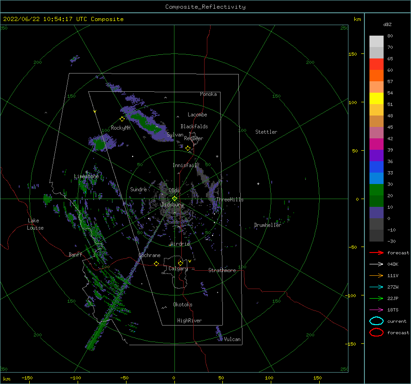Screen dimensions: 411x384
Task: Select the yellow 54 dBZ color swatch
Action: (x=376, y=98)
